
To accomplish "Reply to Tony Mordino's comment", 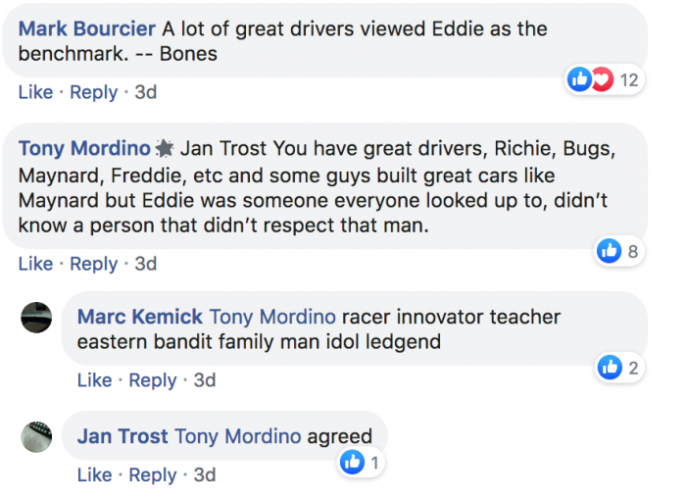I will [x=94, y=264].
